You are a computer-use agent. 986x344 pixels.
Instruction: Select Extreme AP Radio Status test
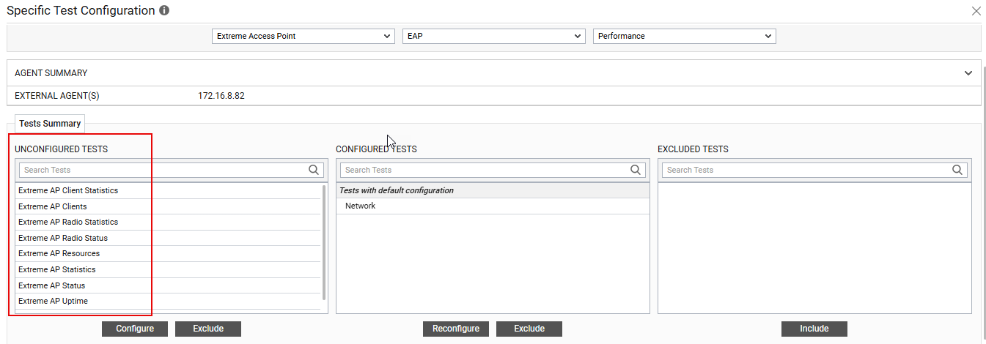click(x=63, y=238)
